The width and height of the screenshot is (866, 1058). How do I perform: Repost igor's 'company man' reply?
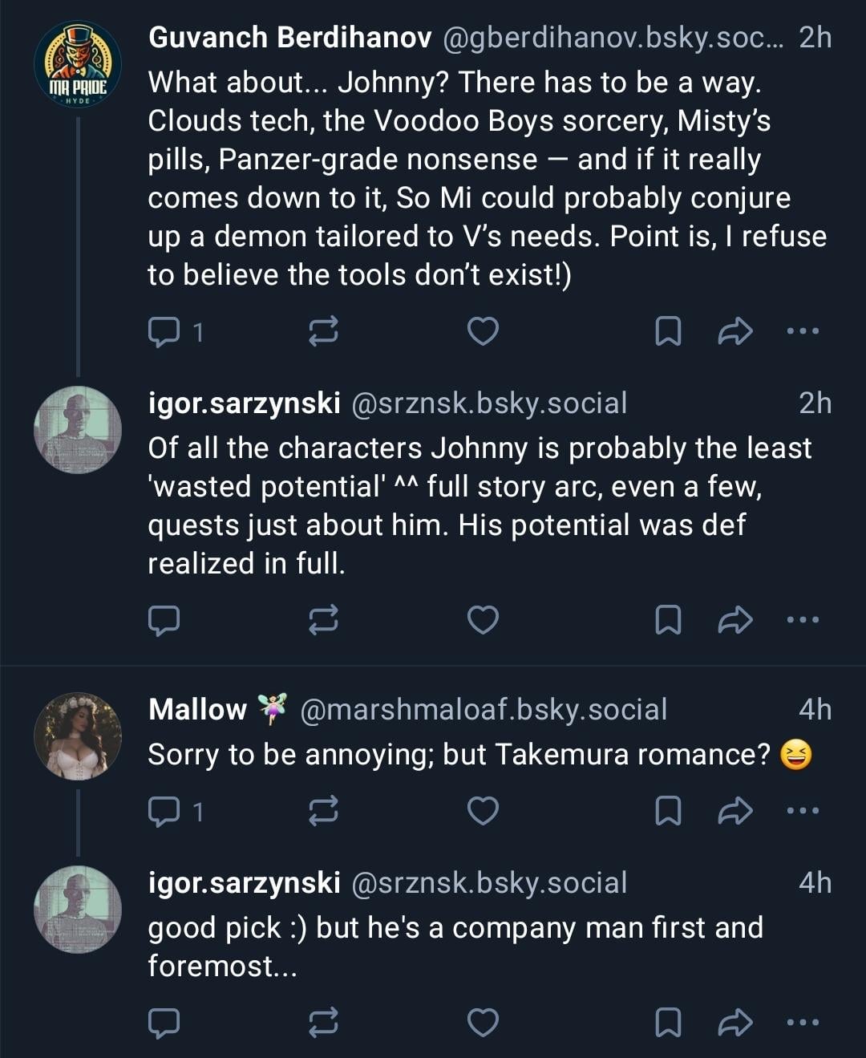323,1022
